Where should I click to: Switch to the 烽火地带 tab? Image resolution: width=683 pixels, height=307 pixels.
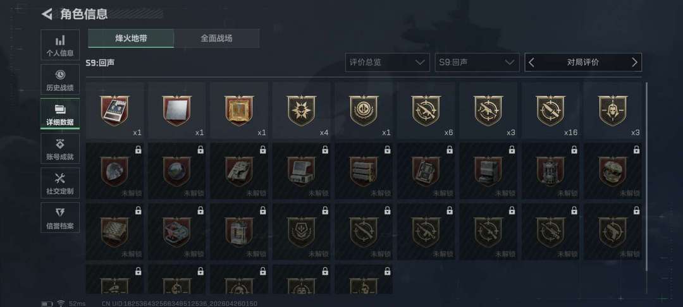tap(131, 39)
